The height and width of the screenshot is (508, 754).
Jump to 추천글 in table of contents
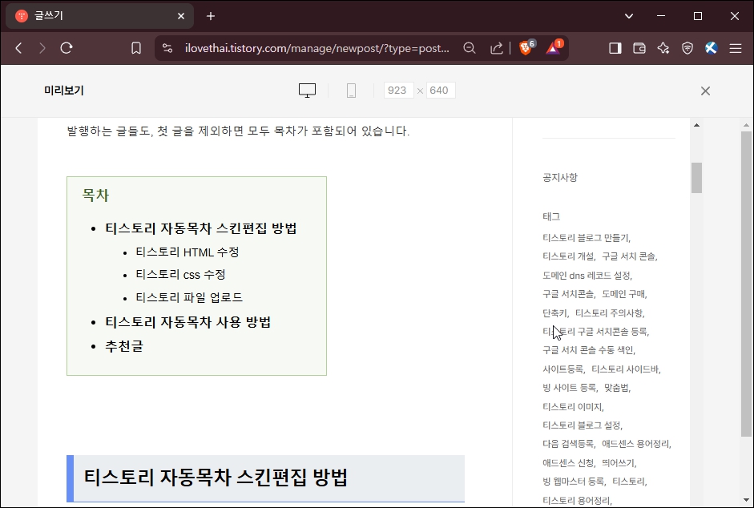click(x=124, y=346)
